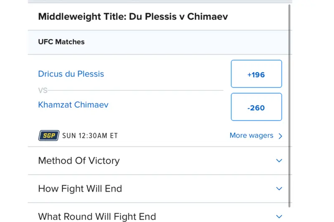Expand Method Of Victory using its chevron

[x=279, y=160]
